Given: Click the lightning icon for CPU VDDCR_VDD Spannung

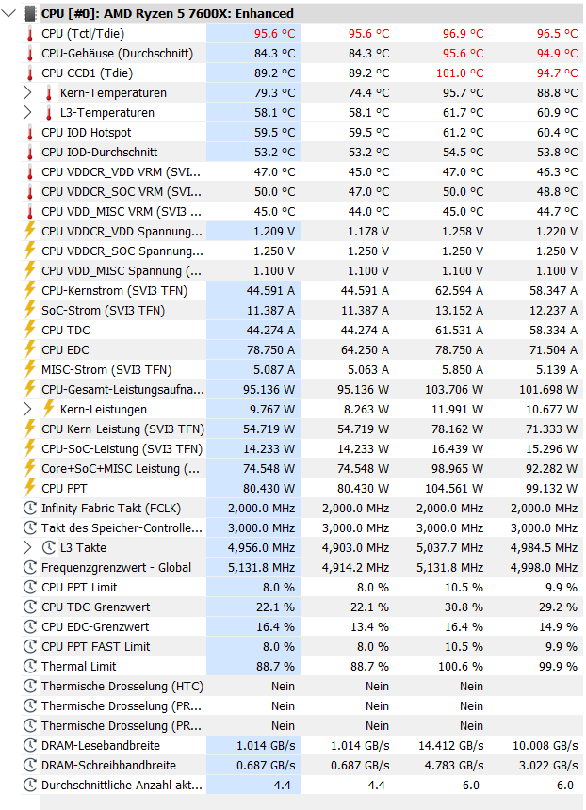Looking at the screenshot, I should point(30,231).
